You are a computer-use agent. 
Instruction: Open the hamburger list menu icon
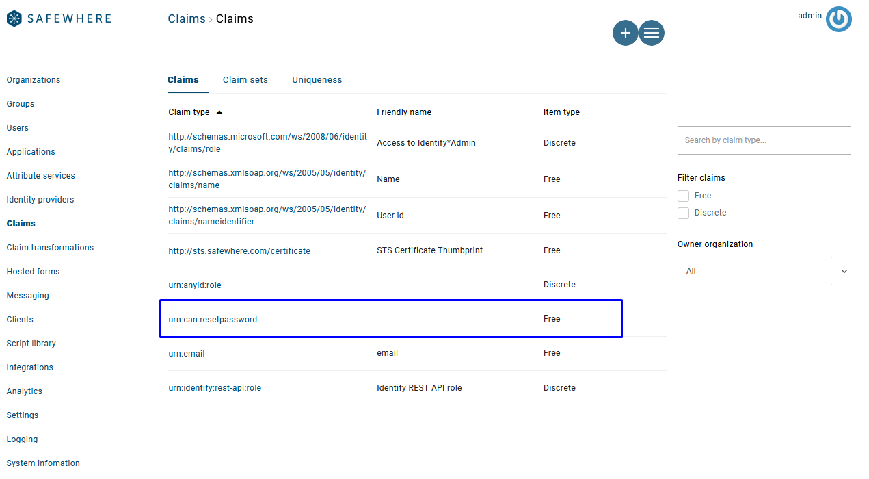click(652, 33)
